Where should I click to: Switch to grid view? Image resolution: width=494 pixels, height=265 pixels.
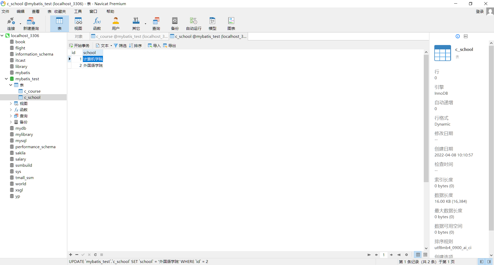tap(418, 255)
